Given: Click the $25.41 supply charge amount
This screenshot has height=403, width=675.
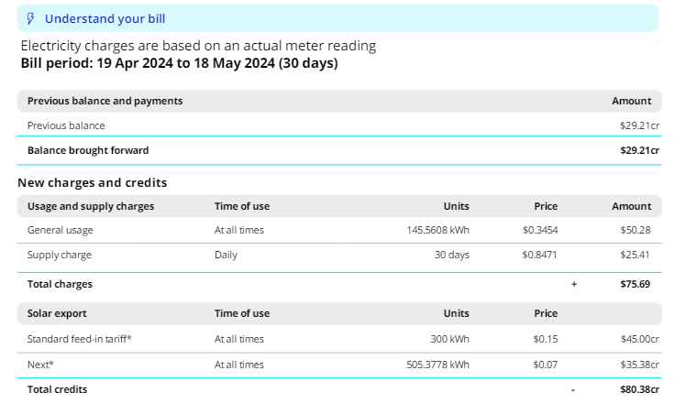Looking at the screenshot, I should click(636, 255).
